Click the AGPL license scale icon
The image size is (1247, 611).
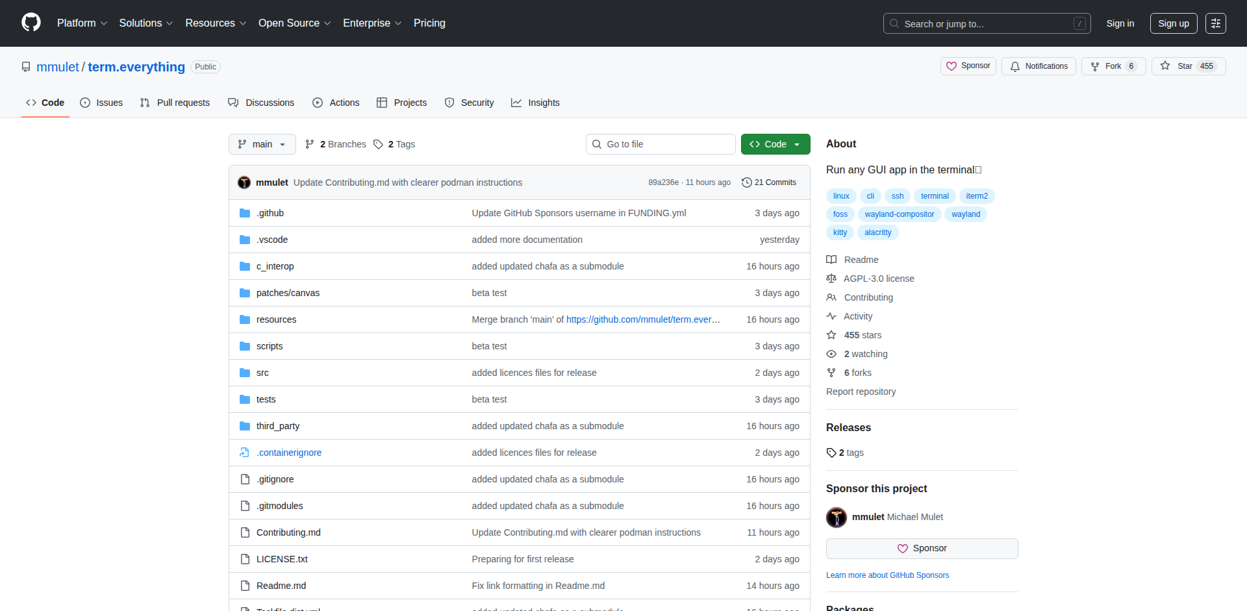(x=831, y=279)
